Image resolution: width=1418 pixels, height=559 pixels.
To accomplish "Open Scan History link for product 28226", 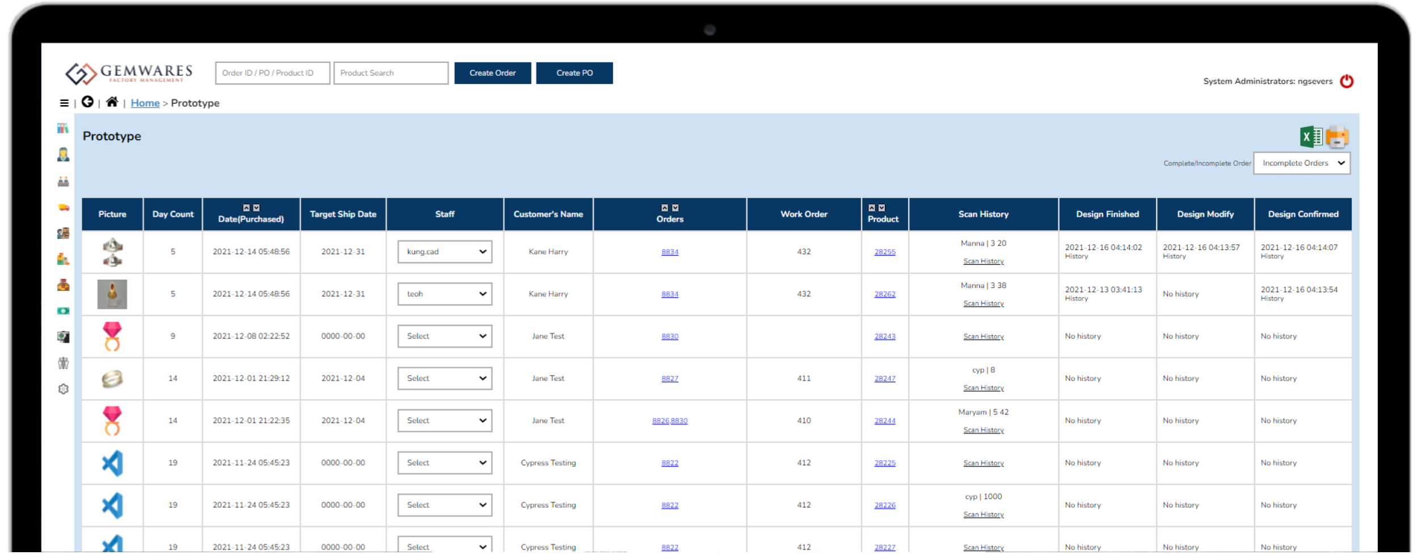I will click(x=984, y=515).
